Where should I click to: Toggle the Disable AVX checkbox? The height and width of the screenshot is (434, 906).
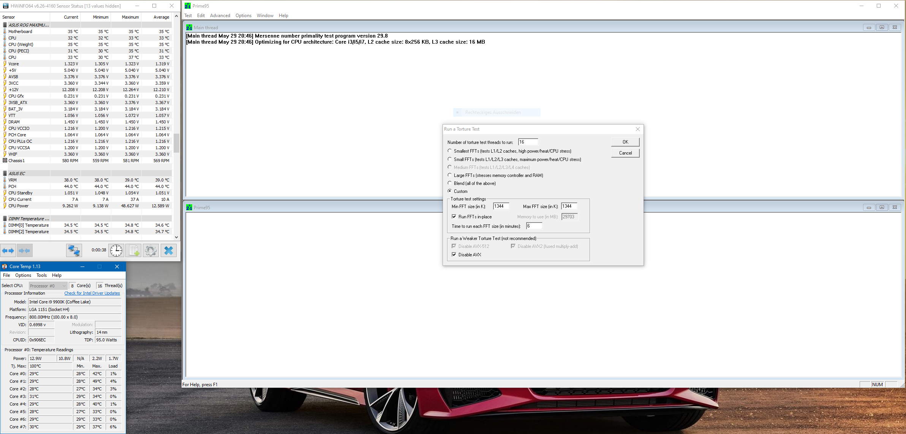click(454, 254)
